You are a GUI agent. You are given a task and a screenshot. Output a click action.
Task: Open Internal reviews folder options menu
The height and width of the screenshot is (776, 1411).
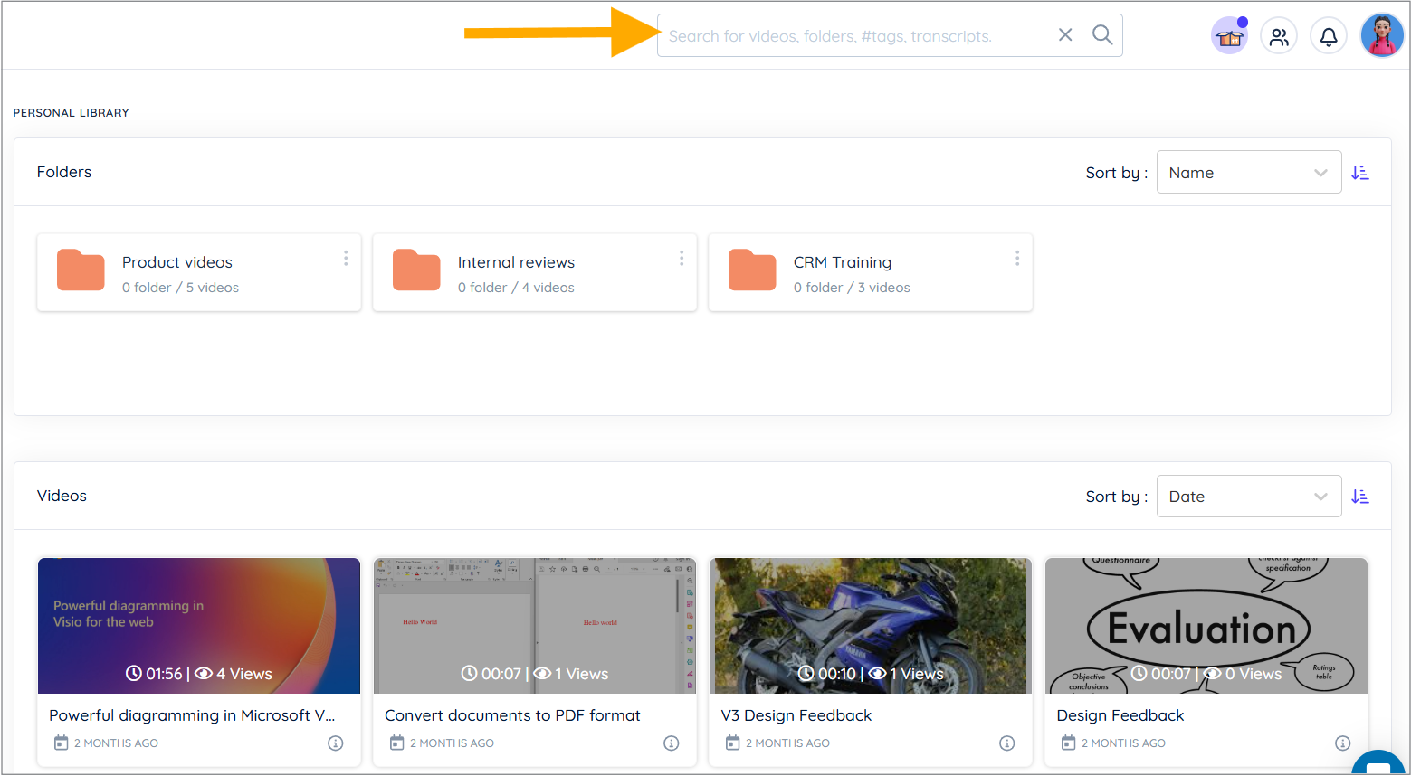[x=682, y=259]
